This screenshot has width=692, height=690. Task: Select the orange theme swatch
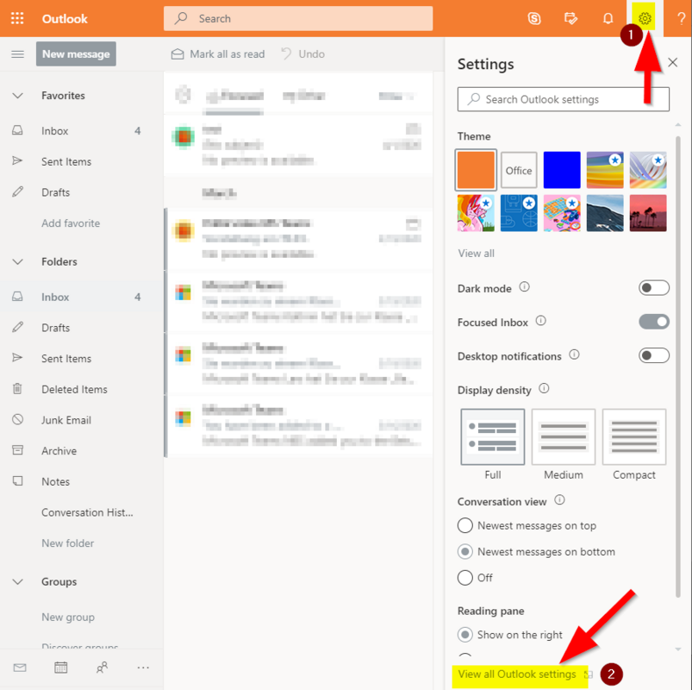(476, 170)
